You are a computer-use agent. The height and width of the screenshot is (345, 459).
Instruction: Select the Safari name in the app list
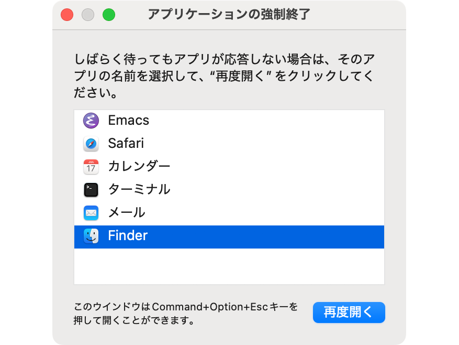pos(126,144)
